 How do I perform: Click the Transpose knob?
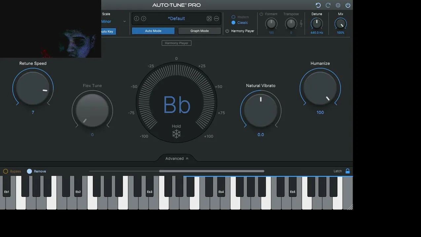point(291,24)
